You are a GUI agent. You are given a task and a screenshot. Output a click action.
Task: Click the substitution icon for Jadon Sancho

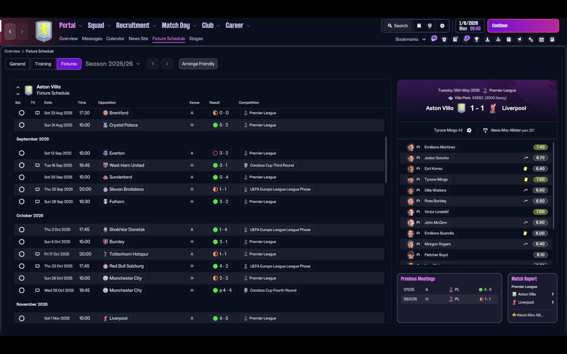click(x=525, y=158)
